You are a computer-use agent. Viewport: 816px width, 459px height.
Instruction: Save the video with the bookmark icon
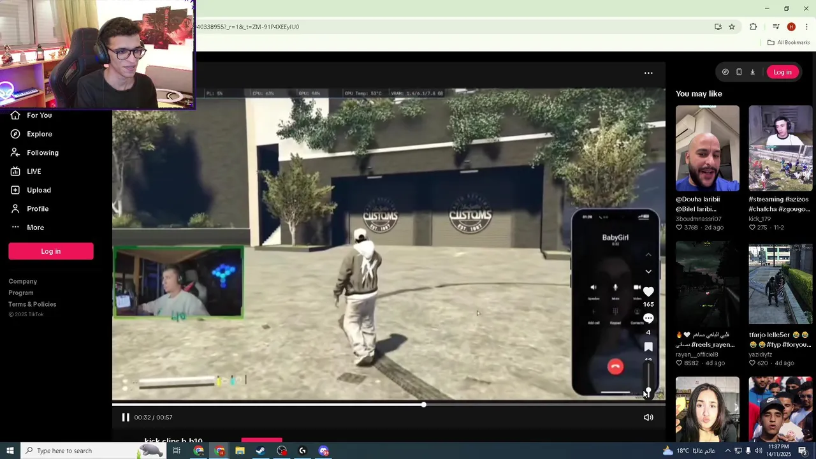(648, 347)
